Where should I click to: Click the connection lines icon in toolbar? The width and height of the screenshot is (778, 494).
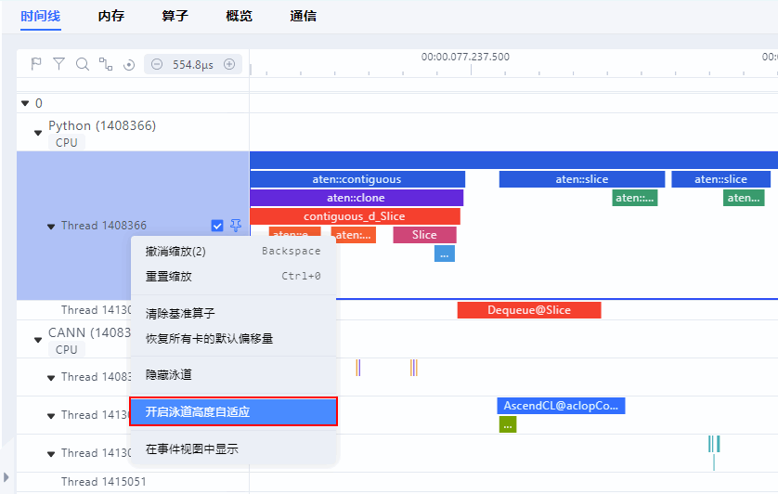point(106,64)
